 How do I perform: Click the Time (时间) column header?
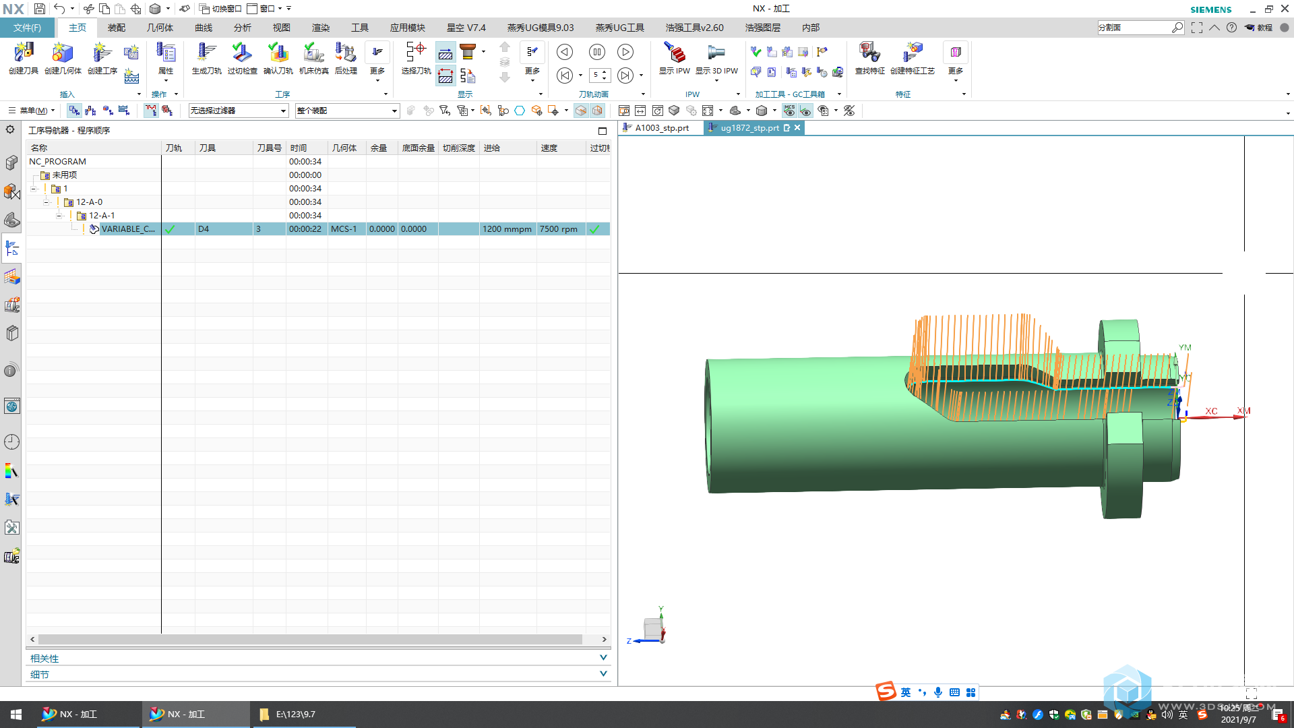[307, 148]
